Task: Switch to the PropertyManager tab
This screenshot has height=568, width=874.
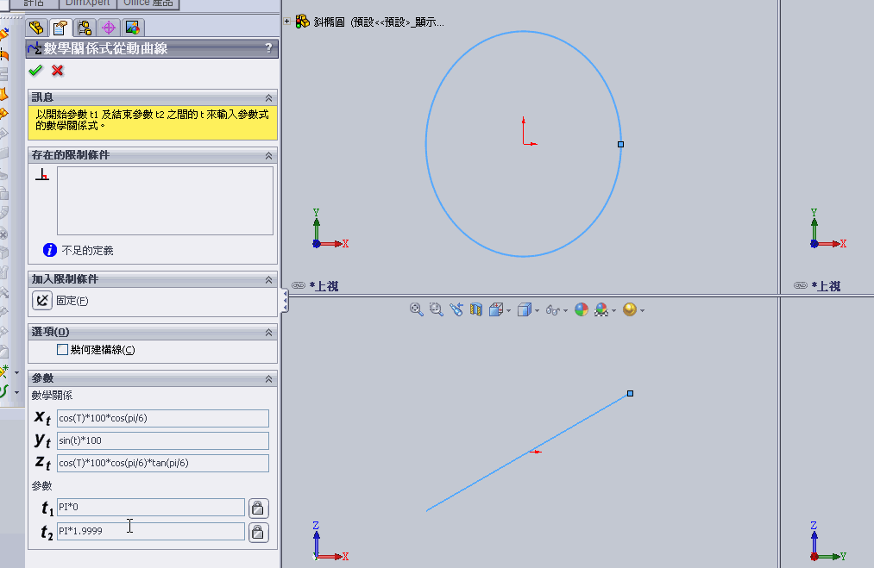Action: 60,28
